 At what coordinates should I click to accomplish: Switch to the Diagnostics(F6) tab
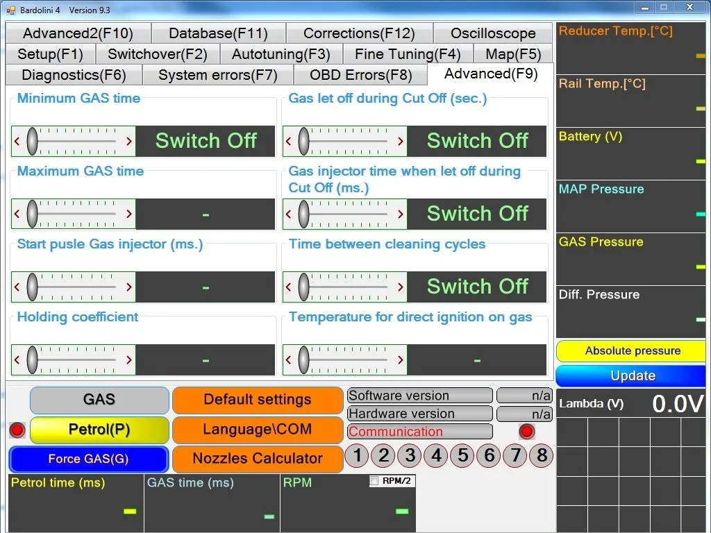(74, 75)
